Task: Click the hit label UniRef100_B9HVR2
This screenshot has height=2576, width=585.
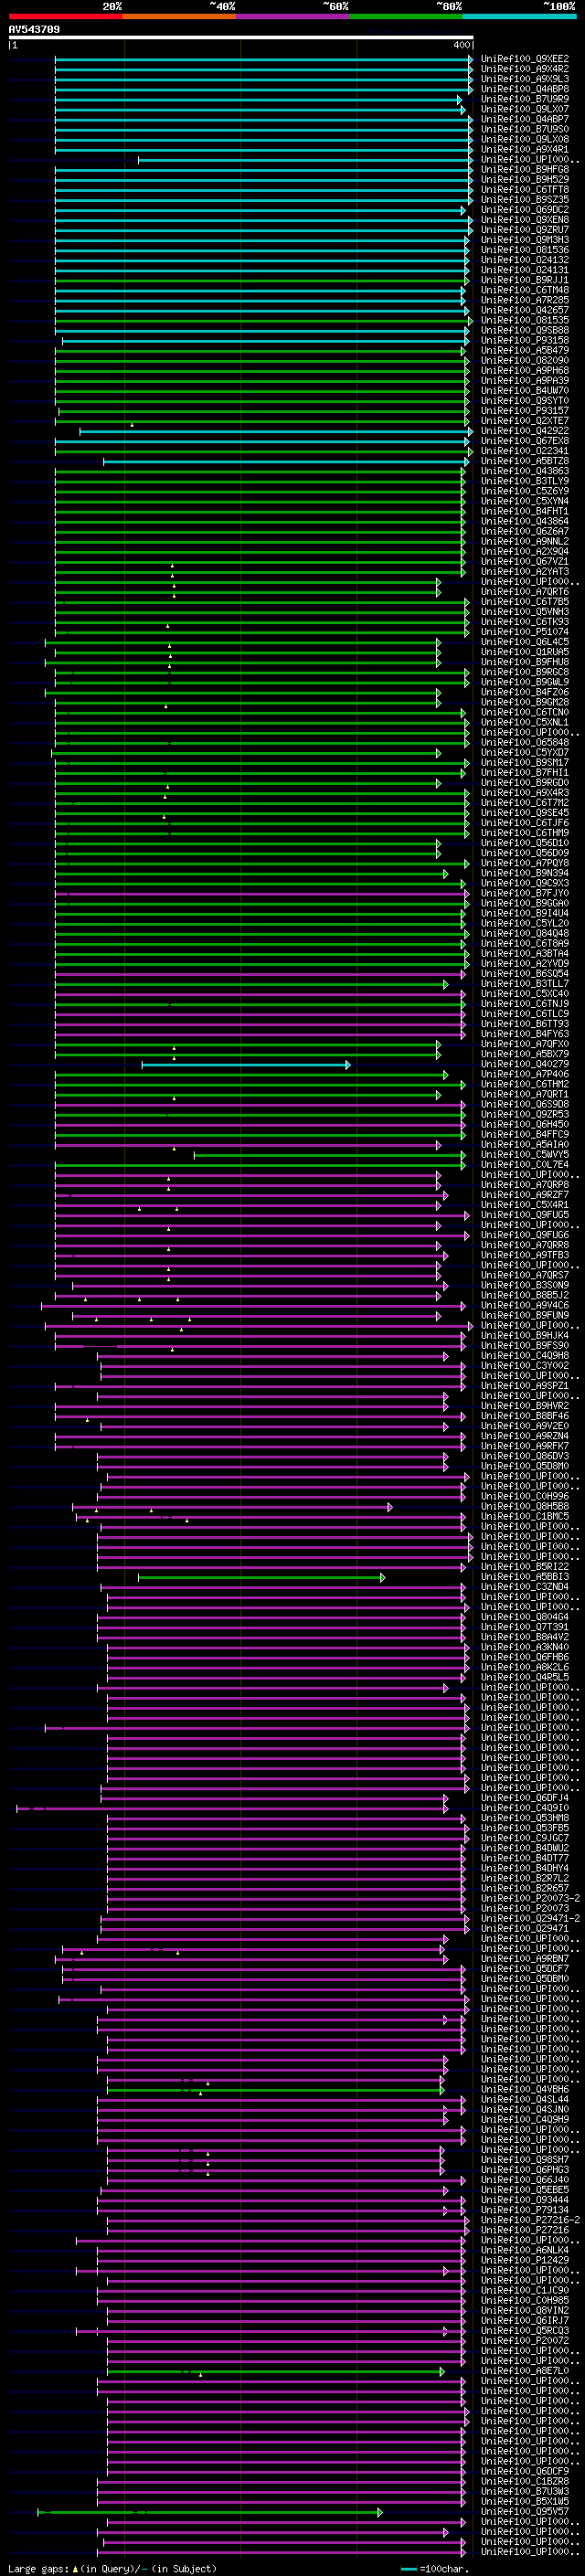Action: [x=525, y=1406]
